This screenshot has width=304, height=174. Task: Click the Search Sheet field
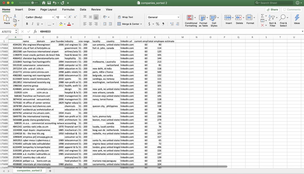tap(273, 3)
